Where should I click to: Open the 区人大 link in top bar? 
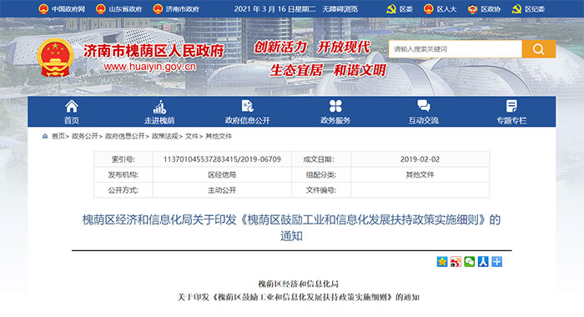tap(446, 9)
